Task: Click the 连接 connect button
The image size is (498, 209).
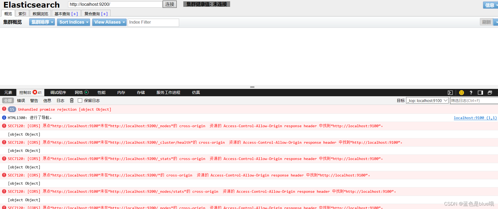Action: (170, 4)
